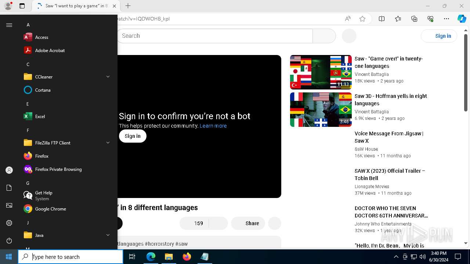This screenshot has width=470, height=264.
Task: Expand the CCleaner folder
Action: coord(108,77)
